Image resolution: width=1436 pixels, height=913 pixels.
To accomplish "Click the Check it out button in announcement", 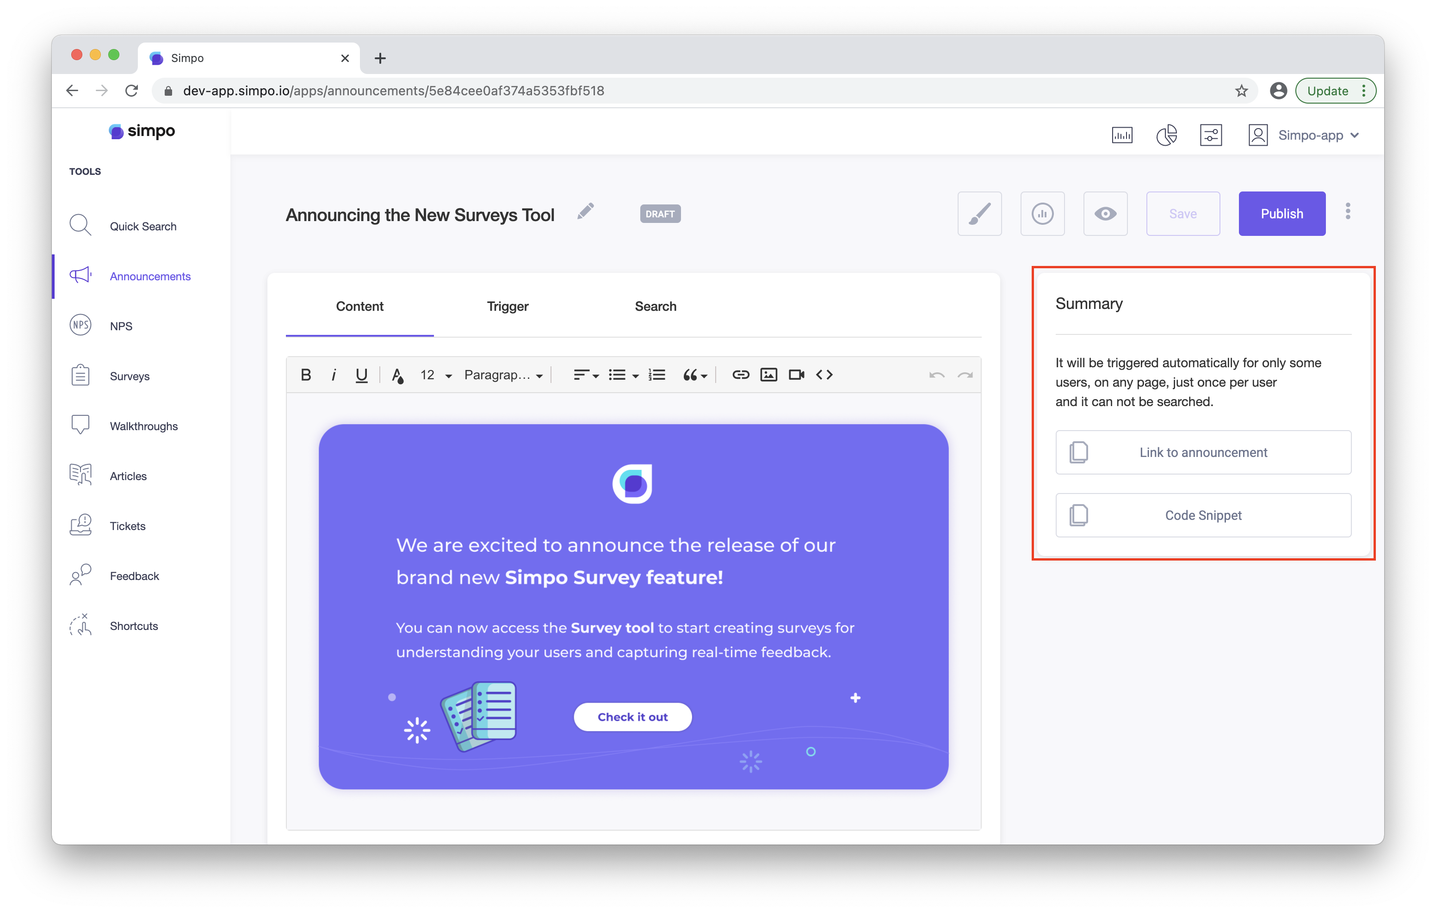I will [x=632, y=717].
